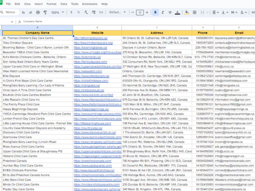Open the kidsmondo.ca link
The image size is (255, 191).
tap(87, 57)
